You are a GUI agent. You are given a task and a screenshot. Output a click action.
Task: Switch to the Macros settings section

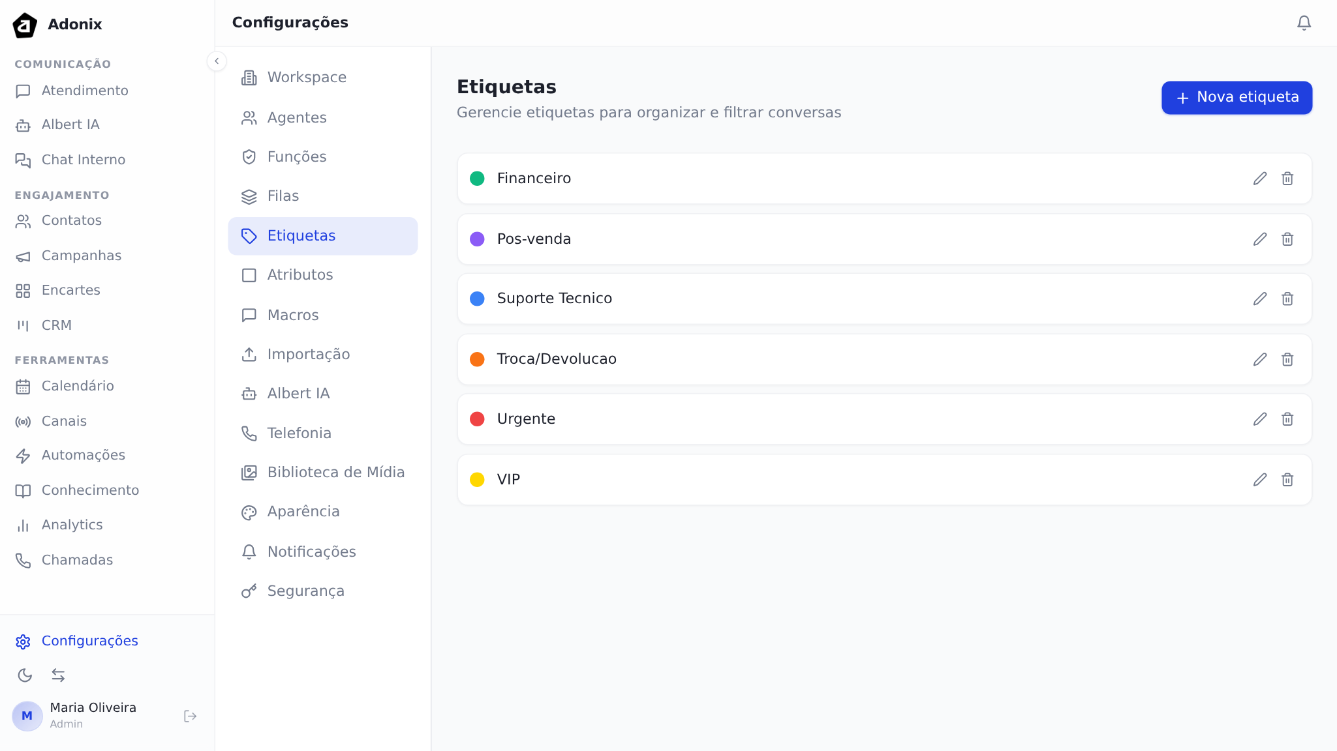tap(292, 315)
